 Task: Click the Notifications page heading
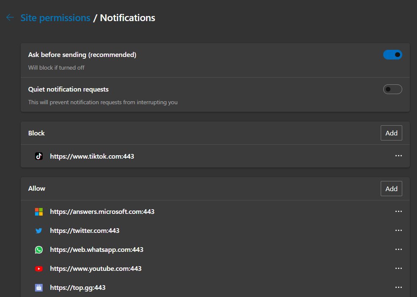[127, 18]
